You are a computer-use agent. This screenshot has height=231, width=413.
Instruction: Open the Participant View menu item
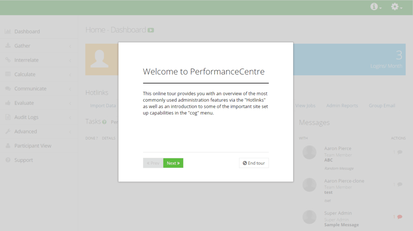(39, 146)
